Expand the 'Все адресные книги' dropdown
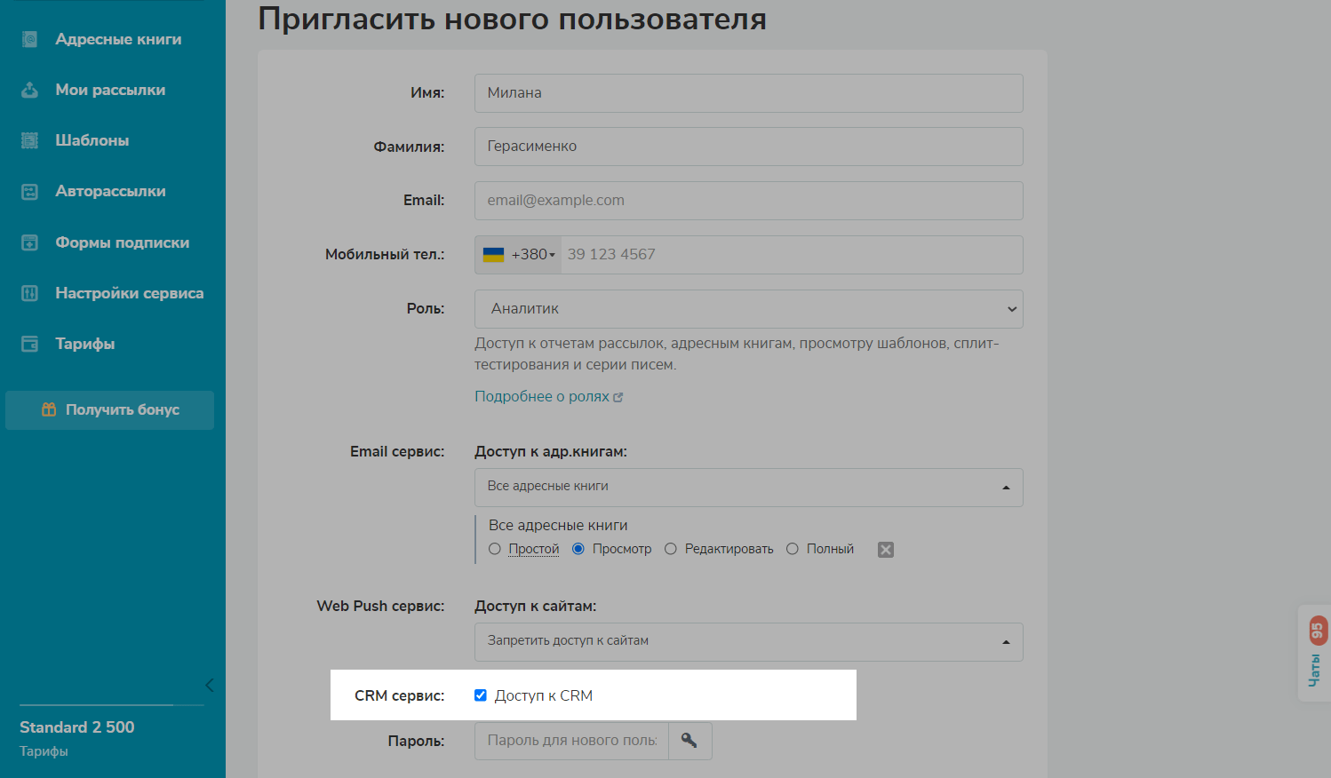The image size is (1331, 778). coord(748,488)
